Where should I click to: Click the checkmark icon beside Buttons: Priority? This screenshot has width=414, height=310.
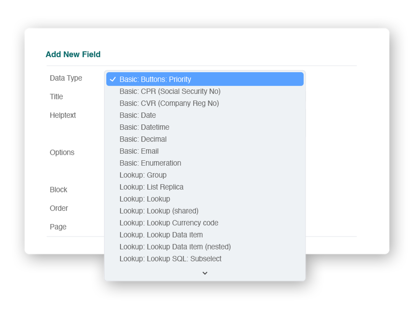tap(113, 79)
